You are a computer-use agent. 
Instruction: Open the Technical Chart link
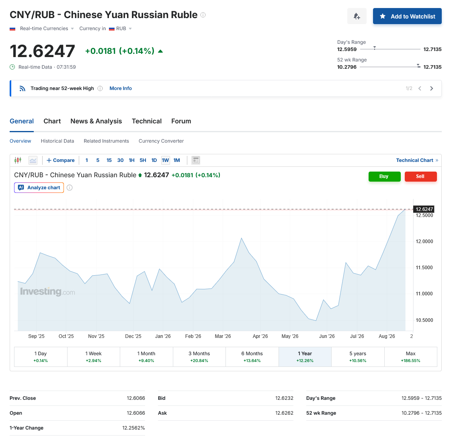pyautogui.click(x=417, y=160)
